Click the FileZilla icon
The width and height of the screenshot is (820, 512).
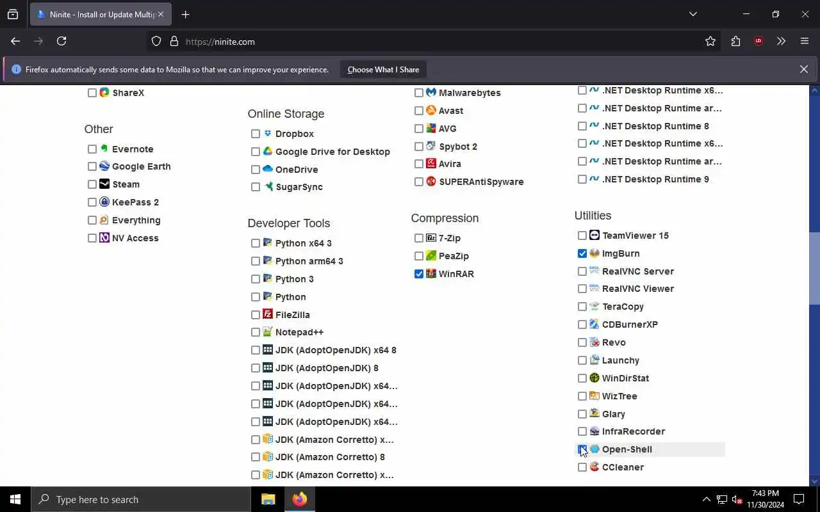point(268,315)
